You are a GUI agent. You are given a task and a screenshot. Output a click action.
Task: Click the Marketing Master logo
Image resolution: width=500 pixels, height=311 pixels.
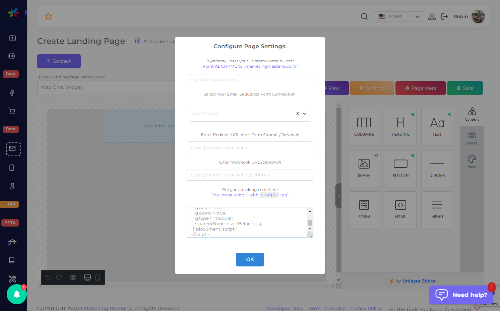[x=13, y=13]
